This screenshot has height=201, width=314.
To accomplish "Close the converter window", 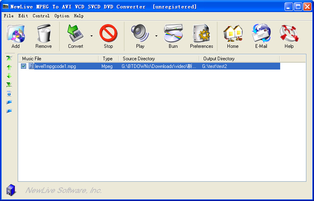I will (x=307, y=7).
